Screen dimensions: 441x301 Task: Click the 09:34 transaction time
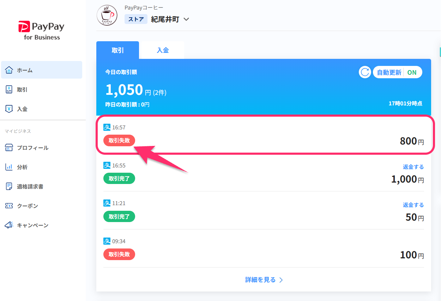tap(119, 241)
